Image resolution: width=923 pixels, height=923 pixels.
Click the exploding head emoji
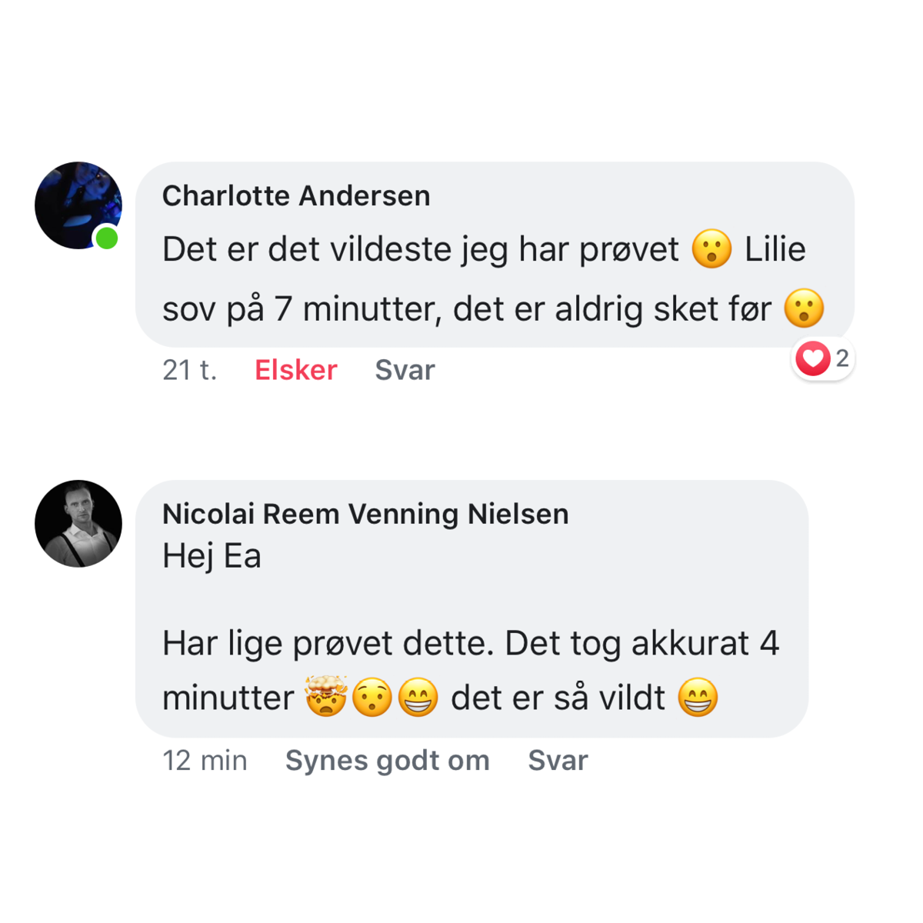[326, 696]
